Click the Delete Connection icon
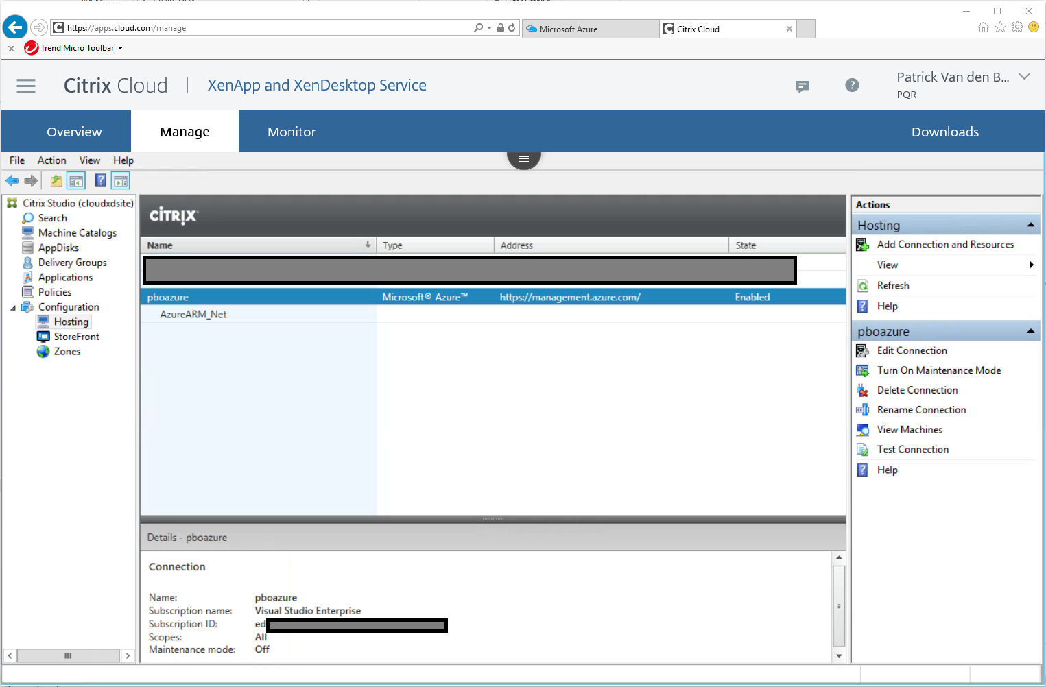The height and width of the screenshot is (687, 1046). tap(863, 391)
